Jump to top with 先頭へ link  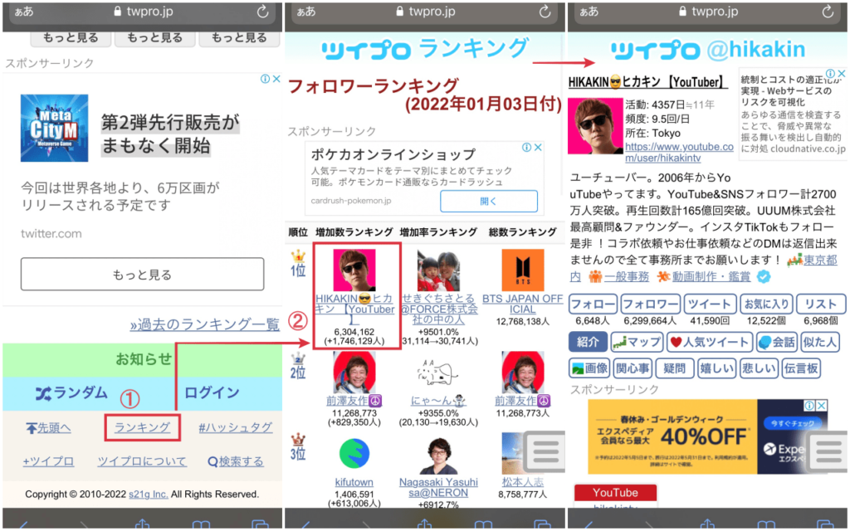tap(48, 428)
